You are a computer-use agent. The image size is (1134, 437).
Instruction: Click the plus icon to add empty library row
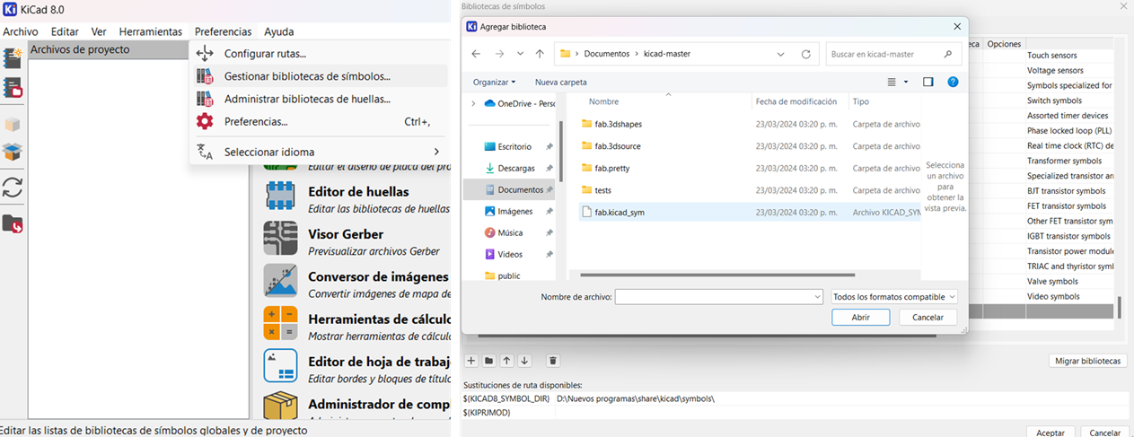pyautogui.click(x=471, y=361)
